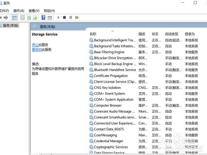Select Base Filtering Engine service name
Image resolution: width=207 pixels, height=155 pixels.
tap(109, 52)
